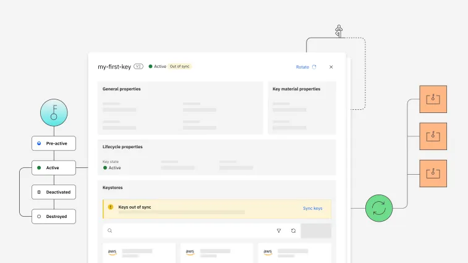Click the yellow warning icon in banner
The image size is (468, 263).
coord(111,207)
